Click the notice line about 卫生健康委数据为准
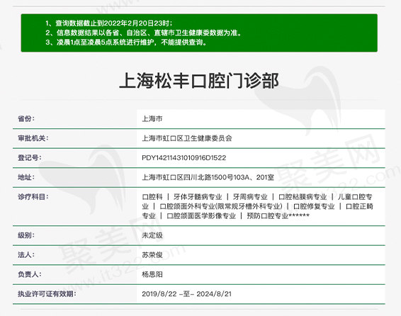Viewport: 401px width, 316px height. pyautogui.click(x=144, y=33)
